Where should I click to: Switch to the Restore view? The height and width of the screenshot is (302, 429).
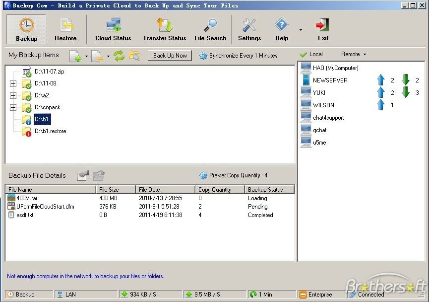[x=65, y=29]
